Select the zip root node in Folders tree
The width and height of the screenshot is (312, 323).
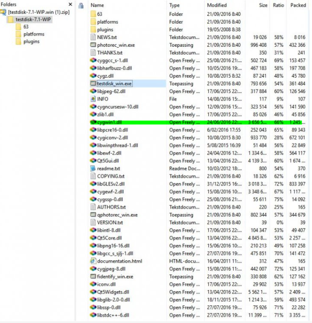pos(39,13)
